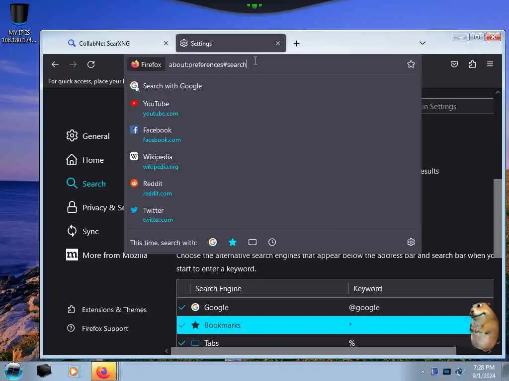
Task: Click Find in Settings search field
Action: [457, 107]
